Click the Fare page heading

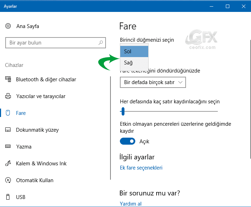[x=128, y=26]
